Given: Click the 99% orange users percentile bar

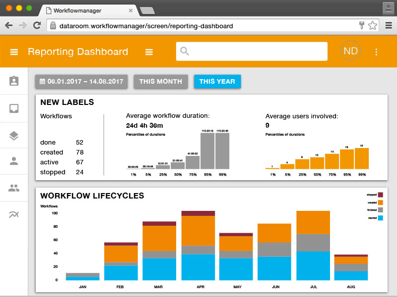Looking at the screenshot, I should point(362,158).
